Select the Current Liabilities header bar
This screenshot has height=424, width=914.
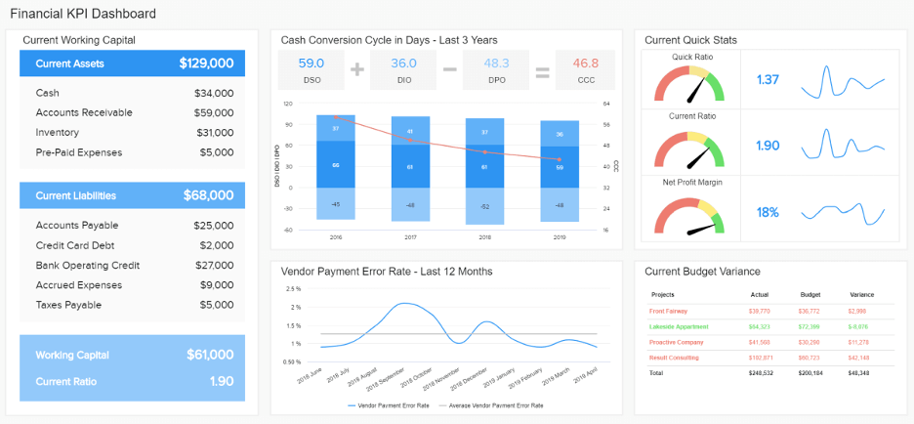coord(133,195)
